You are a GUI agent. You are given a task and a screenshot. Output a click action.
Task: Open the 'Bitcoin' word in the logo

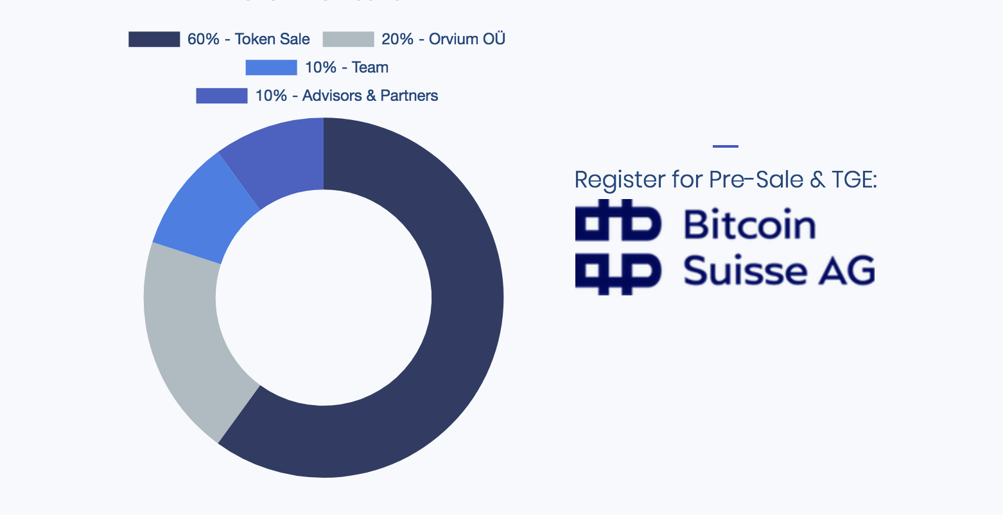point(750,225)
